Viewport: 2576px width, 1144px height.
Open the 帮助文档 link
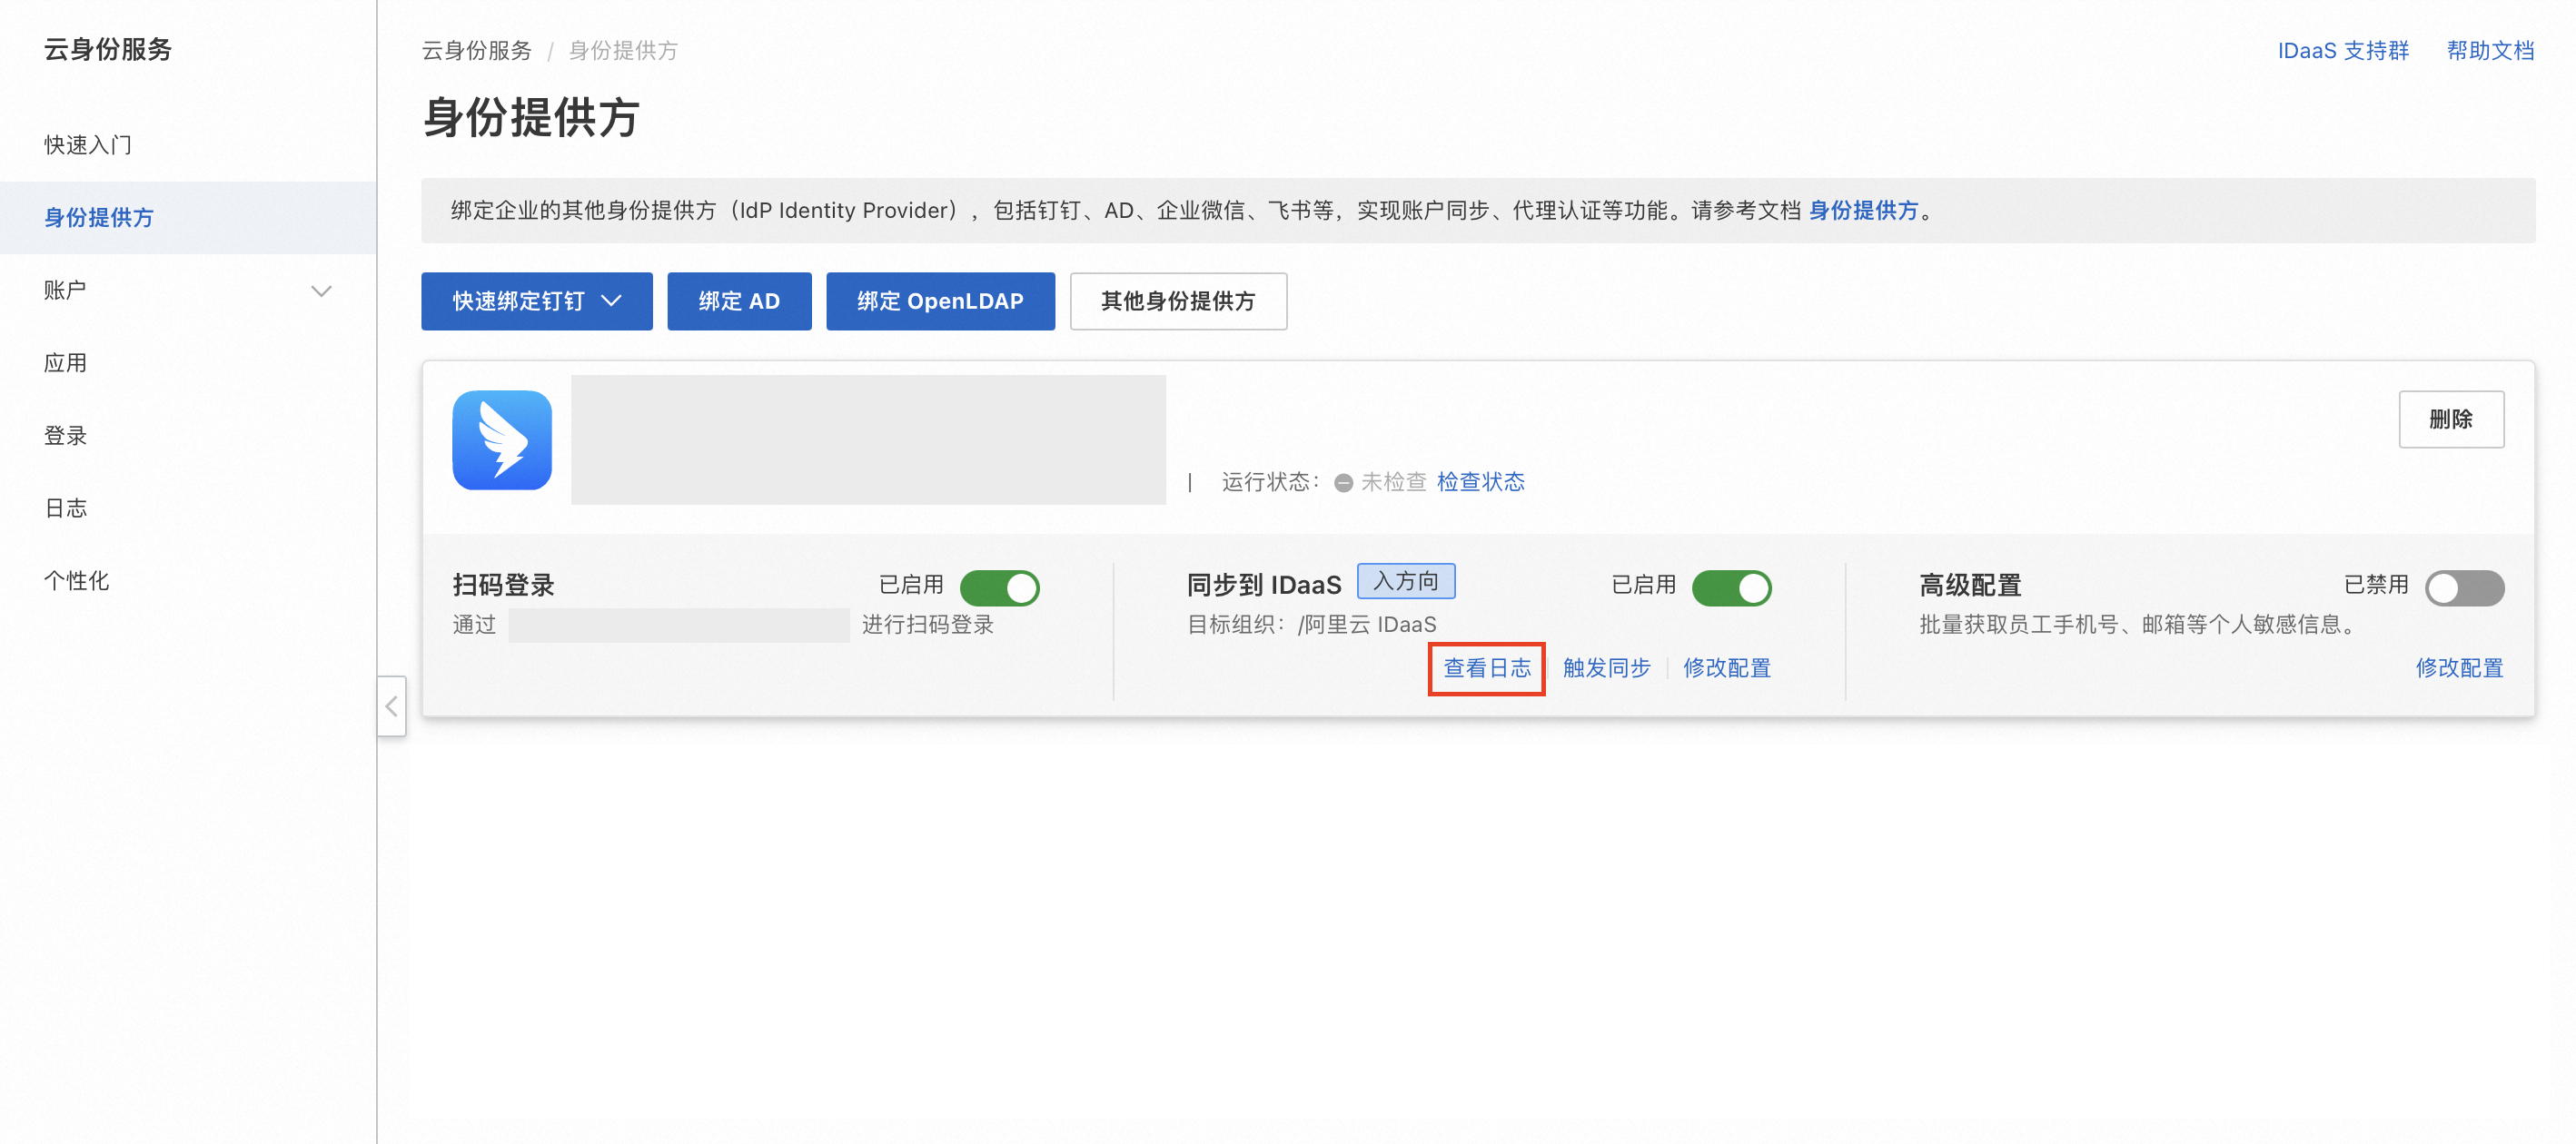(x=2490, y=51)
